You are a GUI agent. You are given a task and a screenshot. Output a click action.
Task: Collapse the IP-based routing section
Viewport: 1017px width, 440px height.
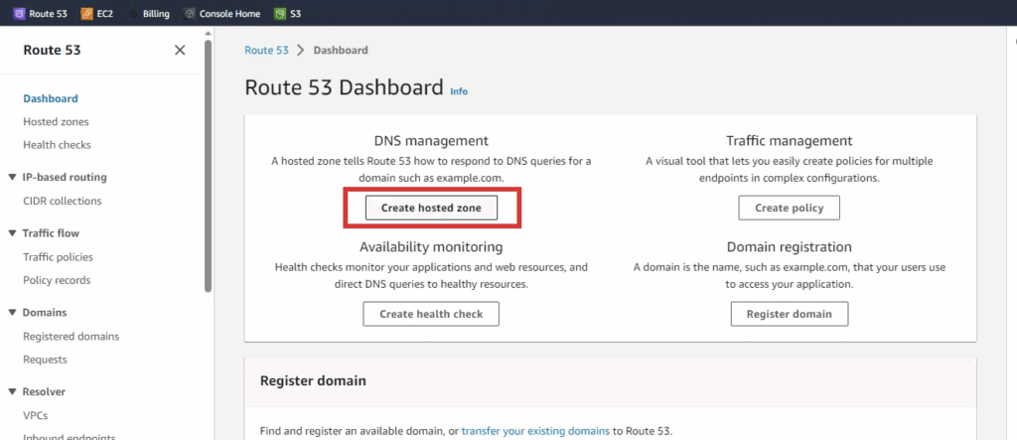coord(12,177)
